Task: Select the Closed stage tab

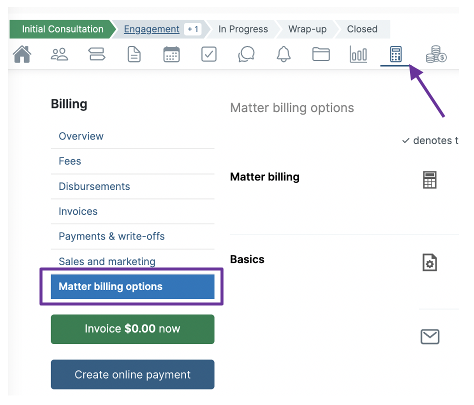Action: (361, 29)
